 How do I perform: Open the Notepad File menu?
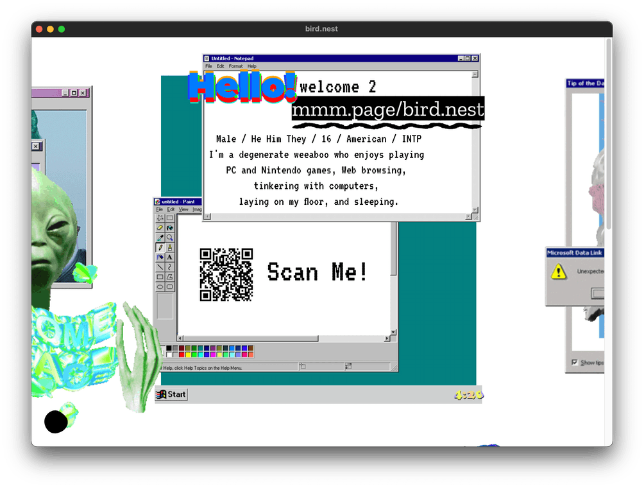(x=208, y=66)
